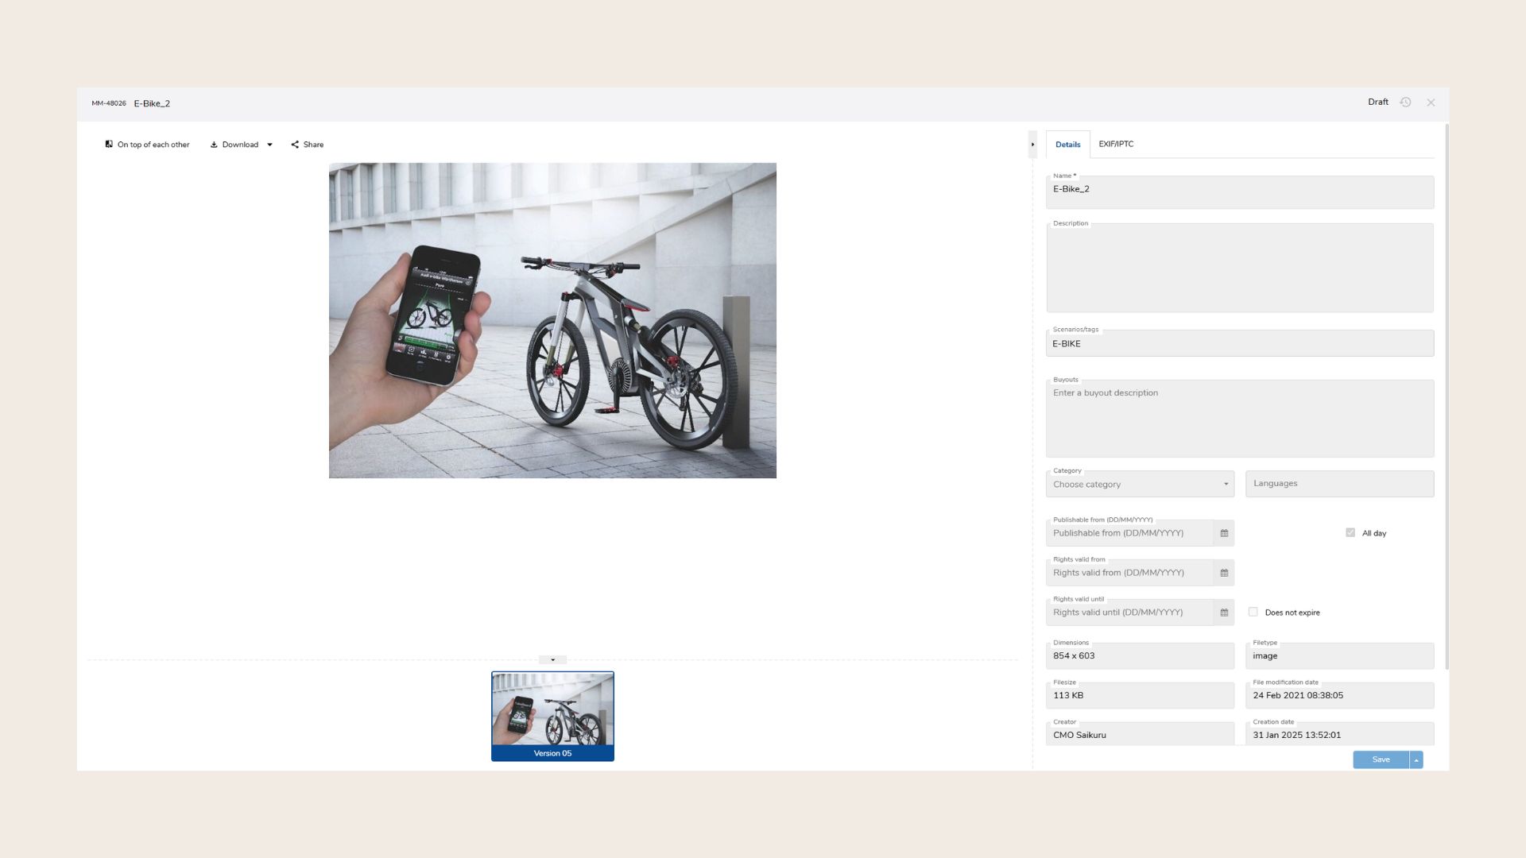Screen dimensions: 1526x858
Task: Open calendar for Publishable from date
Action: pyautogui.click(x=1224, y=533)
